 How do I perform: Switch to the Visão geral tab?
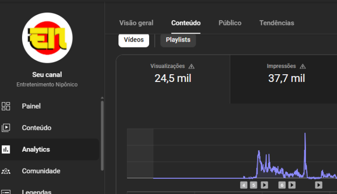pos(136,23)
